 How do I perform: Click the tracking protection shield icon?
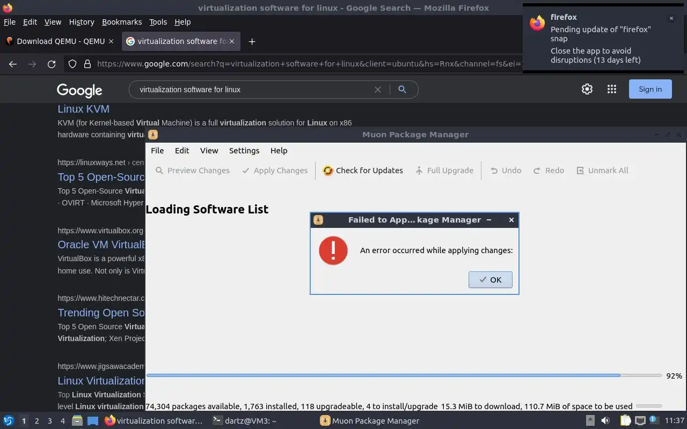72,64
